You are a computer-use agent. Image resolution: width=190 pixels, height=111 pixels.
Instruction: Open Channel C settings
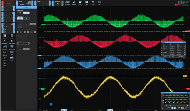coord(8,20)
